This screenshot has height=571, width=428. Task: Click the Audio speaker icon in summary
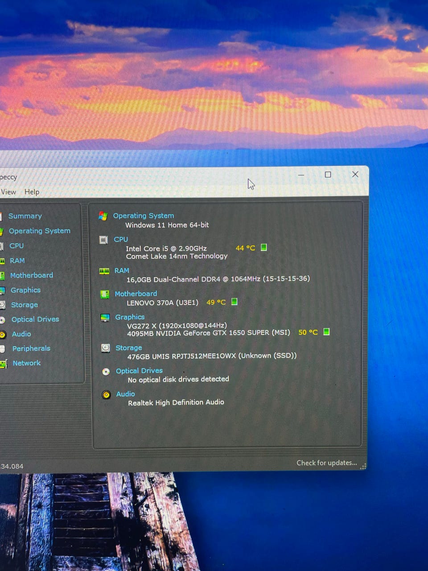(x=106, y=395)
